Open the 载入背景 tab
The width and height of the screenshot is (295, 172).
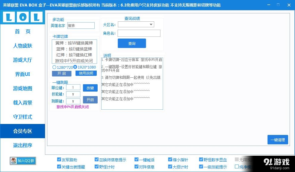tap(23, 103)
